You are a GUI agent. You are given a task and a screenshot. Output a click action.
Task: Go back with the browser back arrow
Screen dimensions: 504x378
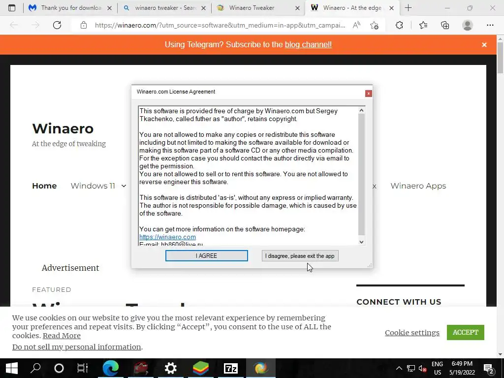click(x=14, y=25)
